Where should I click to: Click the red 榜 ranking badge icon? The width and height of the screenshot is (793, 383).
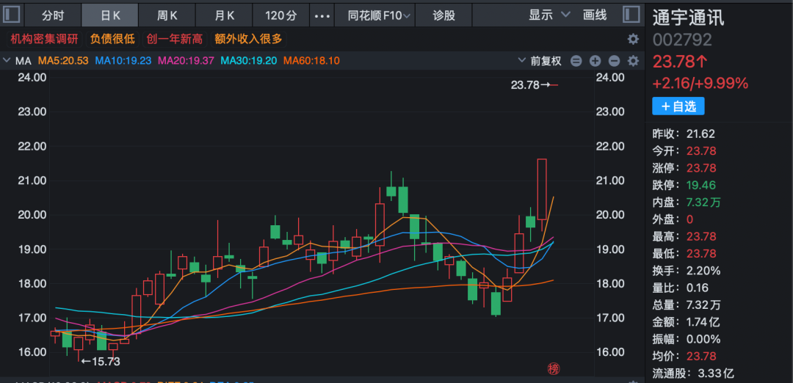554,368
